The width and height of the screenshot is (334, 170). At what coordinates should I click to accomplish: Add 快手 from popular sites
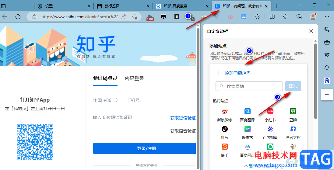pyautogui.click(x=224, y=150)
